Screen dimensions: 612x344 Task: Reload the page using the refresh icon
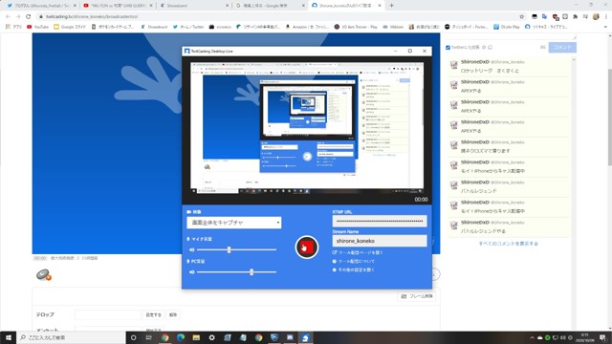click(28, 17)
